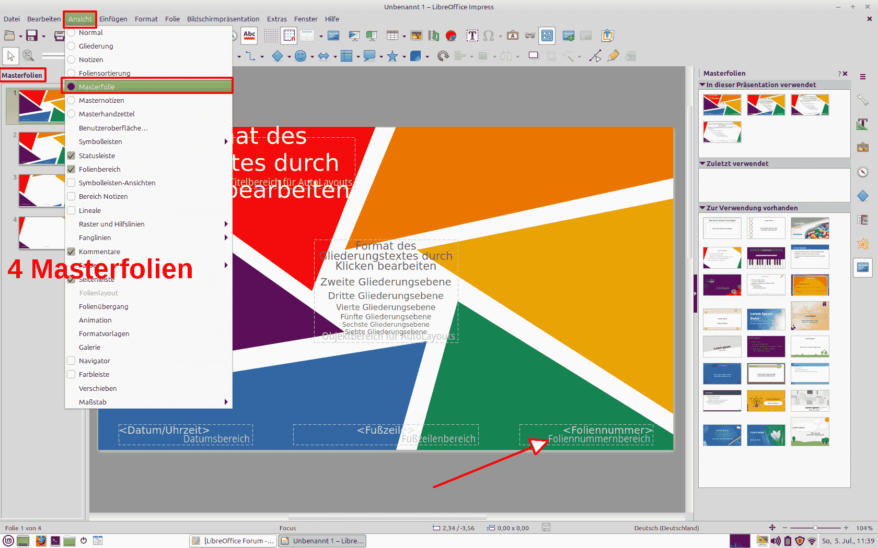
Task: Adjust the zoom slider in status bar
Action: point(815,528)
